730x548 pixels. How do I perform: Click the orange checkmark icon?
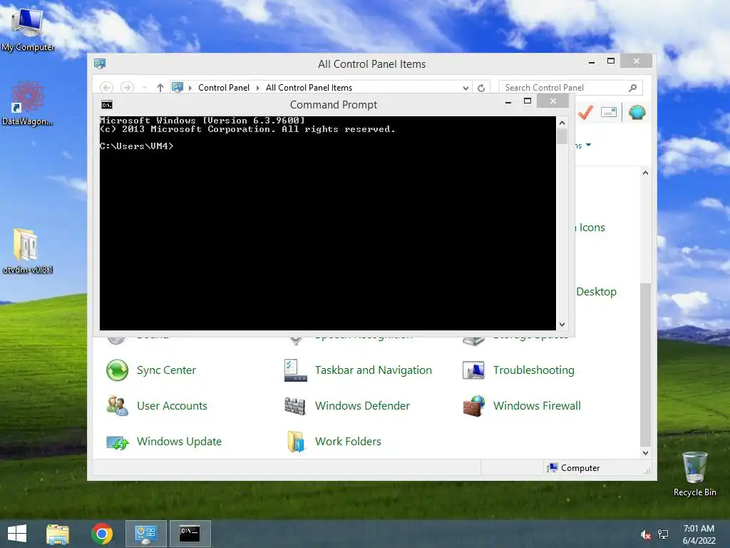pyautogui.click(x=586, y=112)
